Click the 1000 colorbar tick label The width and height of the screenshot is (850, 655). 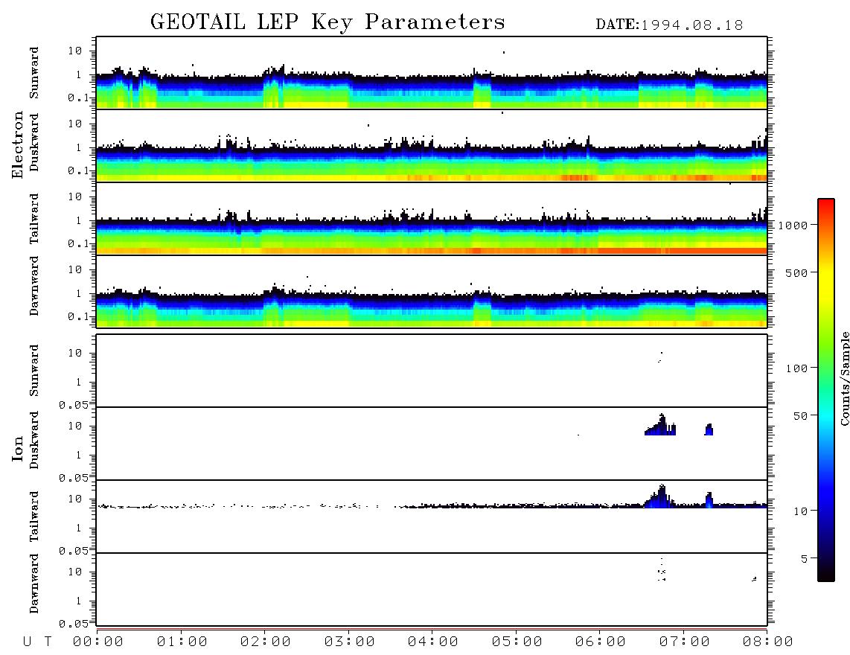click(x=793, y=226)
